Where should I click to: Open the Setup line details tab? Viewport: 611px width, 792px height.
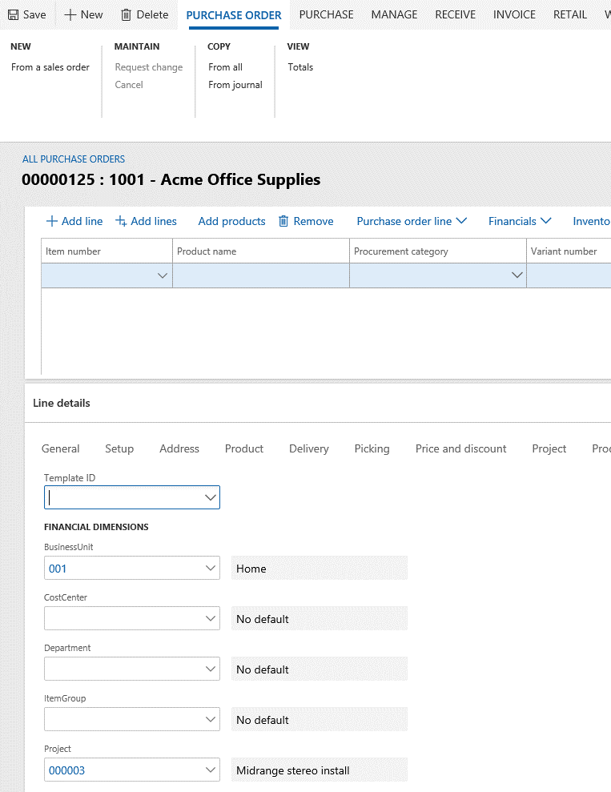click(119, 448)
